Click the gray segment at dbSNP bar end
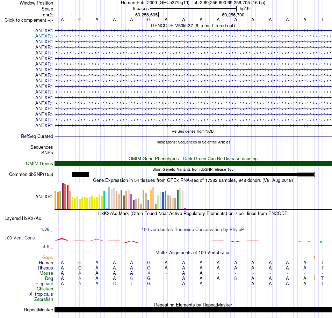 coord(305,175)
